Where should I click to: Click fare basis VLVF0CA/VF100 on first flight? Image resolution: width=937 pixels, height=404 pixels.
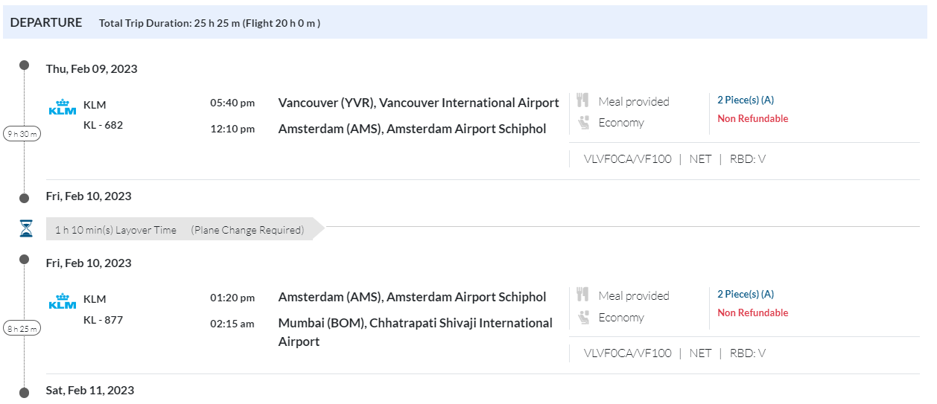coord(627,158)
